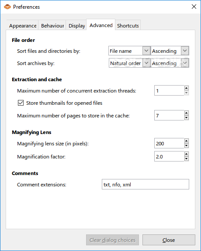Screen dimensions: 201x251
Task: Click the Store thumbnails for opened files label
Action: point(64,103)
